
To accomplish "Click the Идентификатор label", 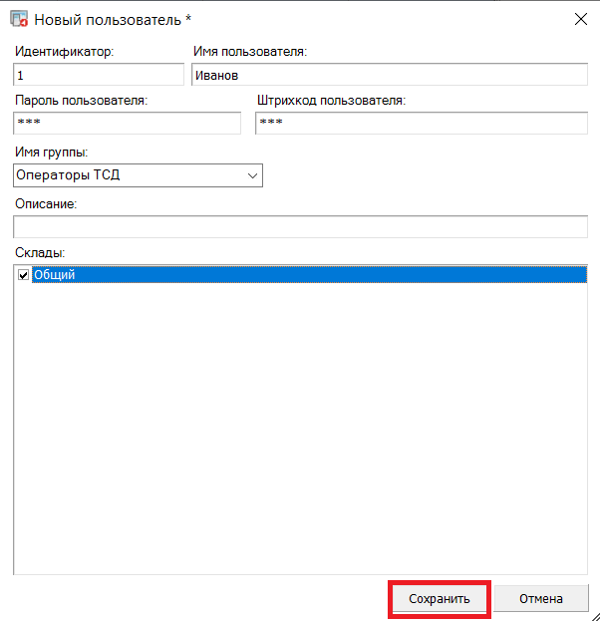I will (64, 52).
